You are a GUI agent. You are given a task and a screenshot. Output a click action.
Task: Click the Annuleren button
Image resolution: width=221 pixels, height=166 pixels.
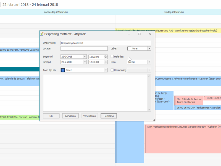click(x=70, y=116)
